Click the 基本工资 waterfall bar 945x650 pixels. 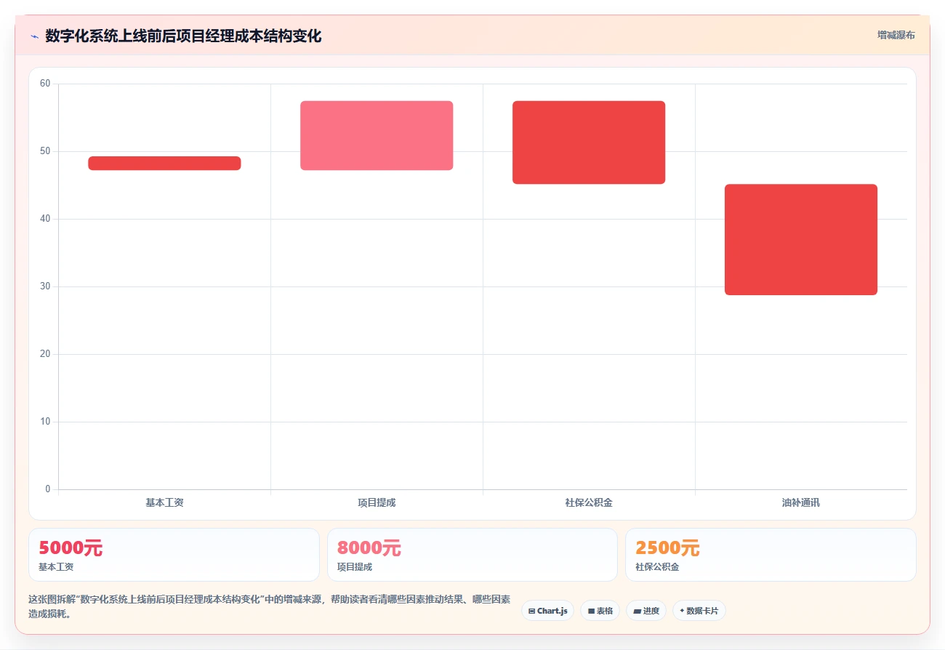coord(164,164)
